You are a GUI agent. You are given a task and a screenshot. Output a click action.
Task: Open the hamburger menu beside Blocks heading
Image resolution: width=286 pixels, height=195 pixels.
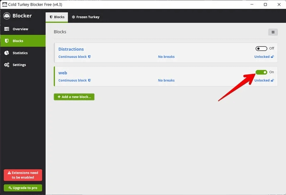click(273, 32)
